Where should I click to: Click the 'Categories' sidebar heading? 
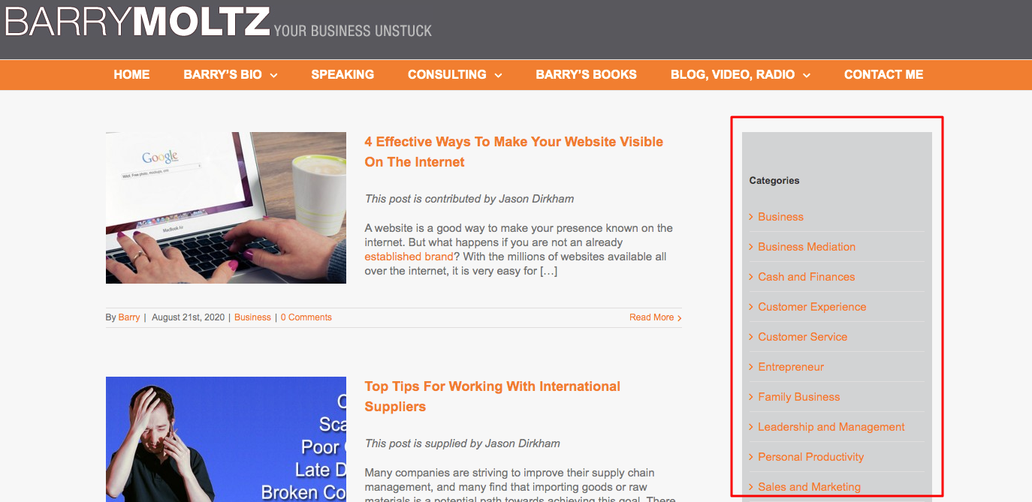774,180
